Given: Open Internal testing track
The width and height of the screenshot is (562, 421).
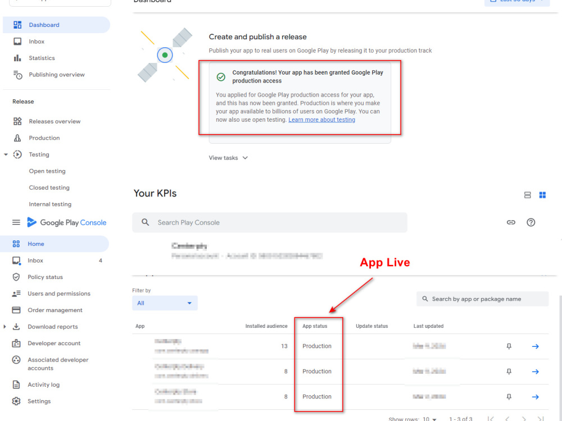Looking at the screenshot, I should 50,204.
